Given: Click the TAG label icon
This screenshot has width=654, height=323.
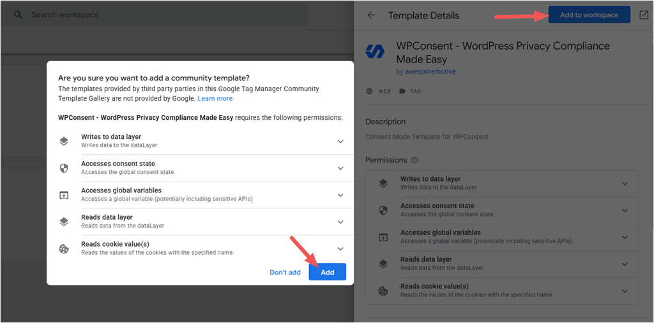Looking at the screenshot, I should coord(402,91).
